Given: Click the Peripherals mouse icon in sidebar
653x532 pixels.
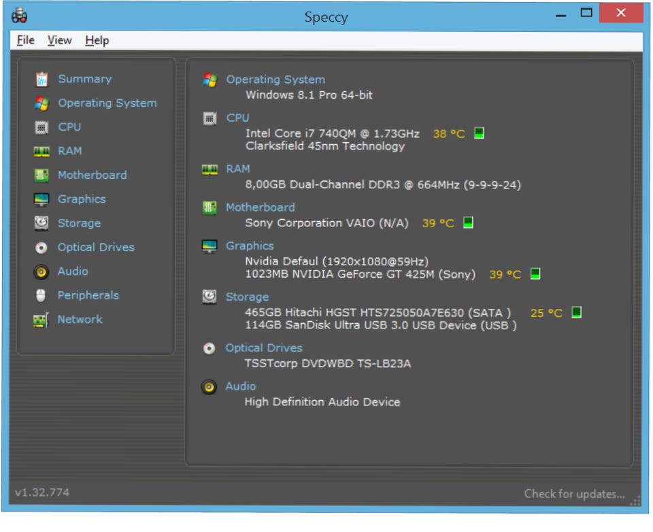Looking at the screenshot, I should 41,296.
